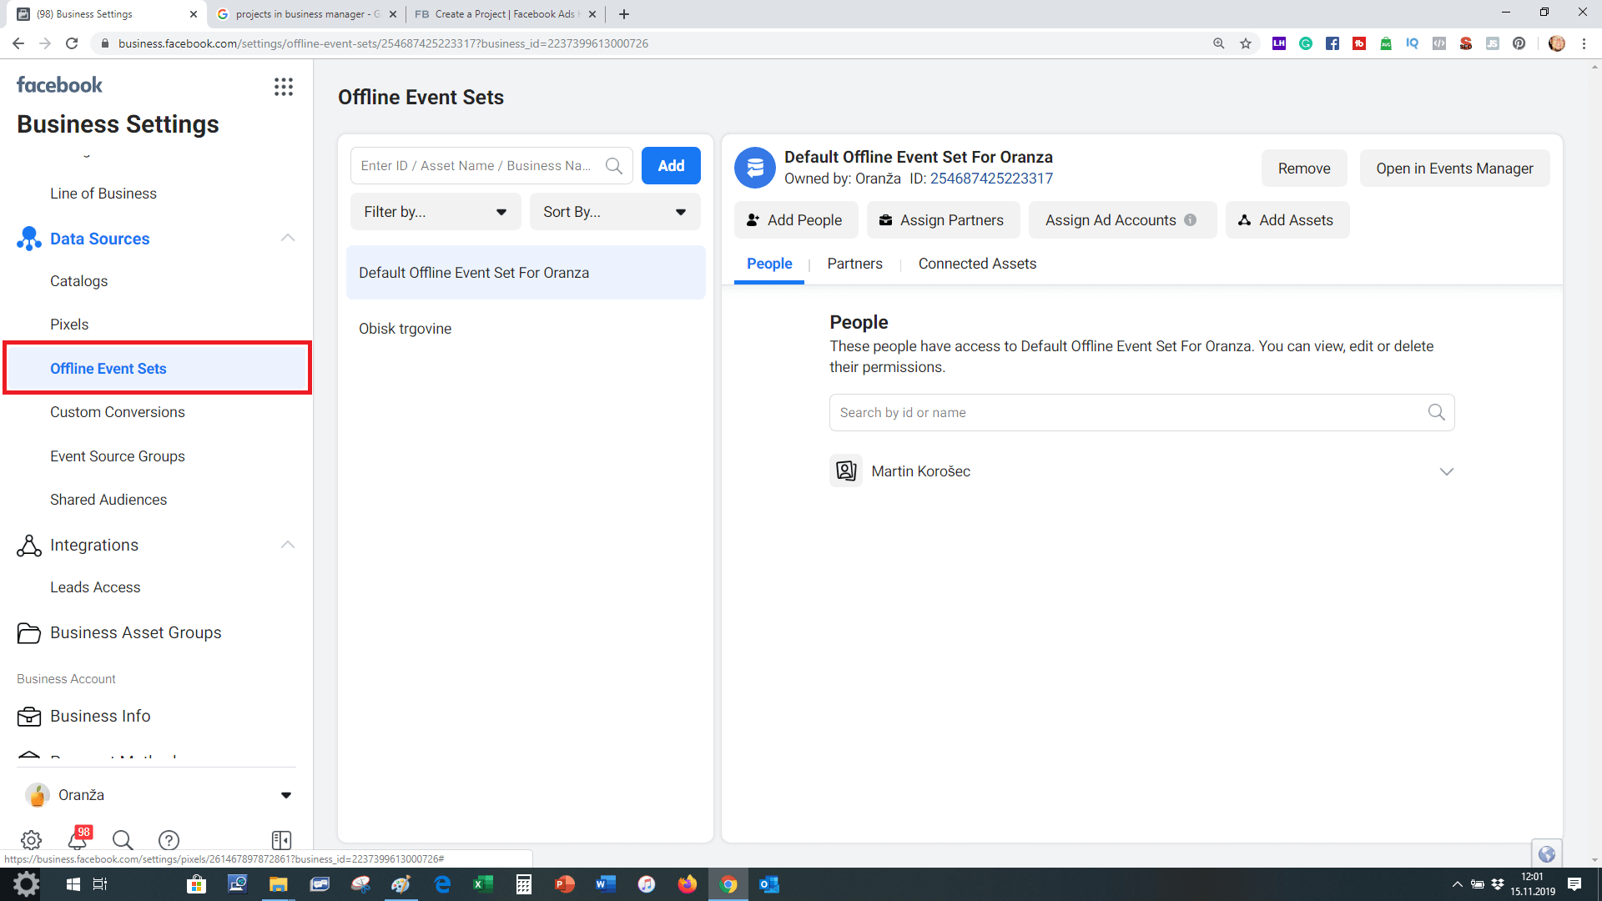Click the blue Add button
1602x901 pixels.
point(671,166)
